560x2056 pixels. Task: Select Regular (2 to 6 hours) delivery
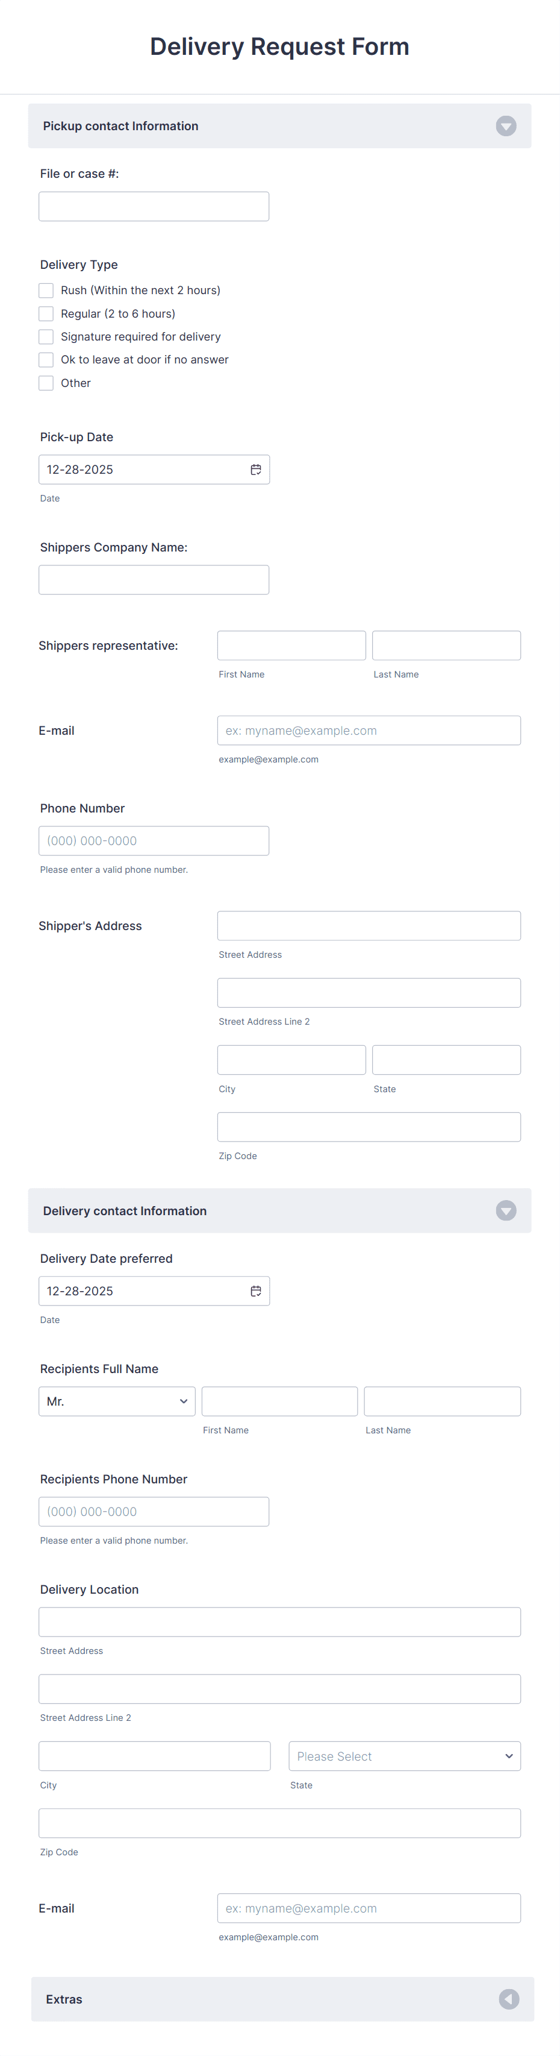[x=46, y=313]
